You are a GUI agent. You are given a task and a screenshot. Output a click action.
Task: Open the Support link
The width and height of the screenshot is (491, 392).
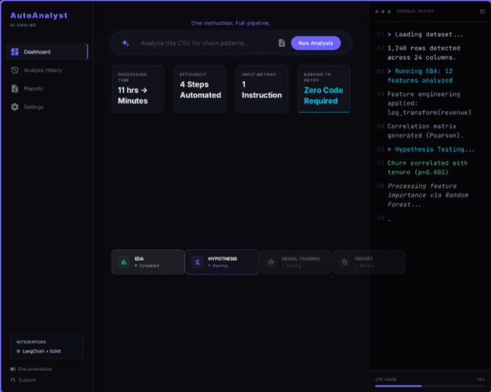click(x=27, y=380)
